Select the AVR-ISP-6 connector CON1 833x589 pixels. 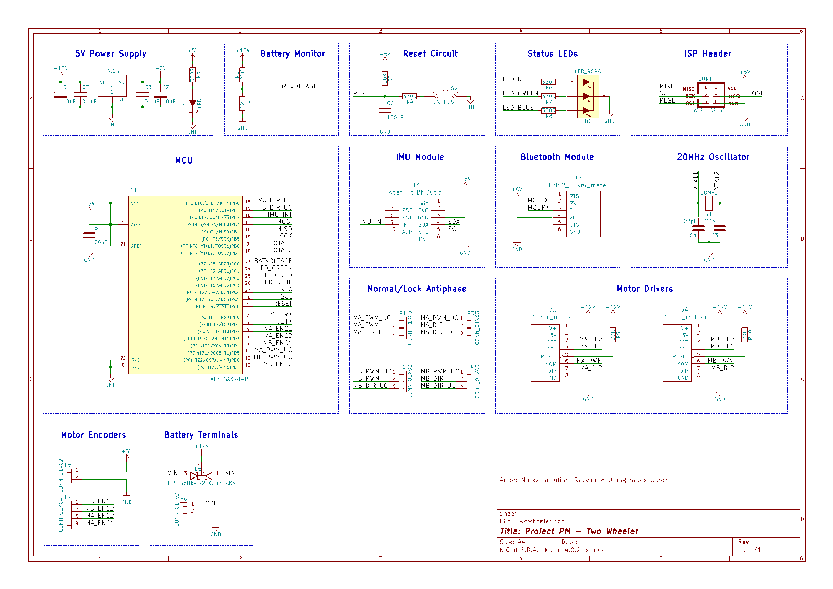pos(711,95)
